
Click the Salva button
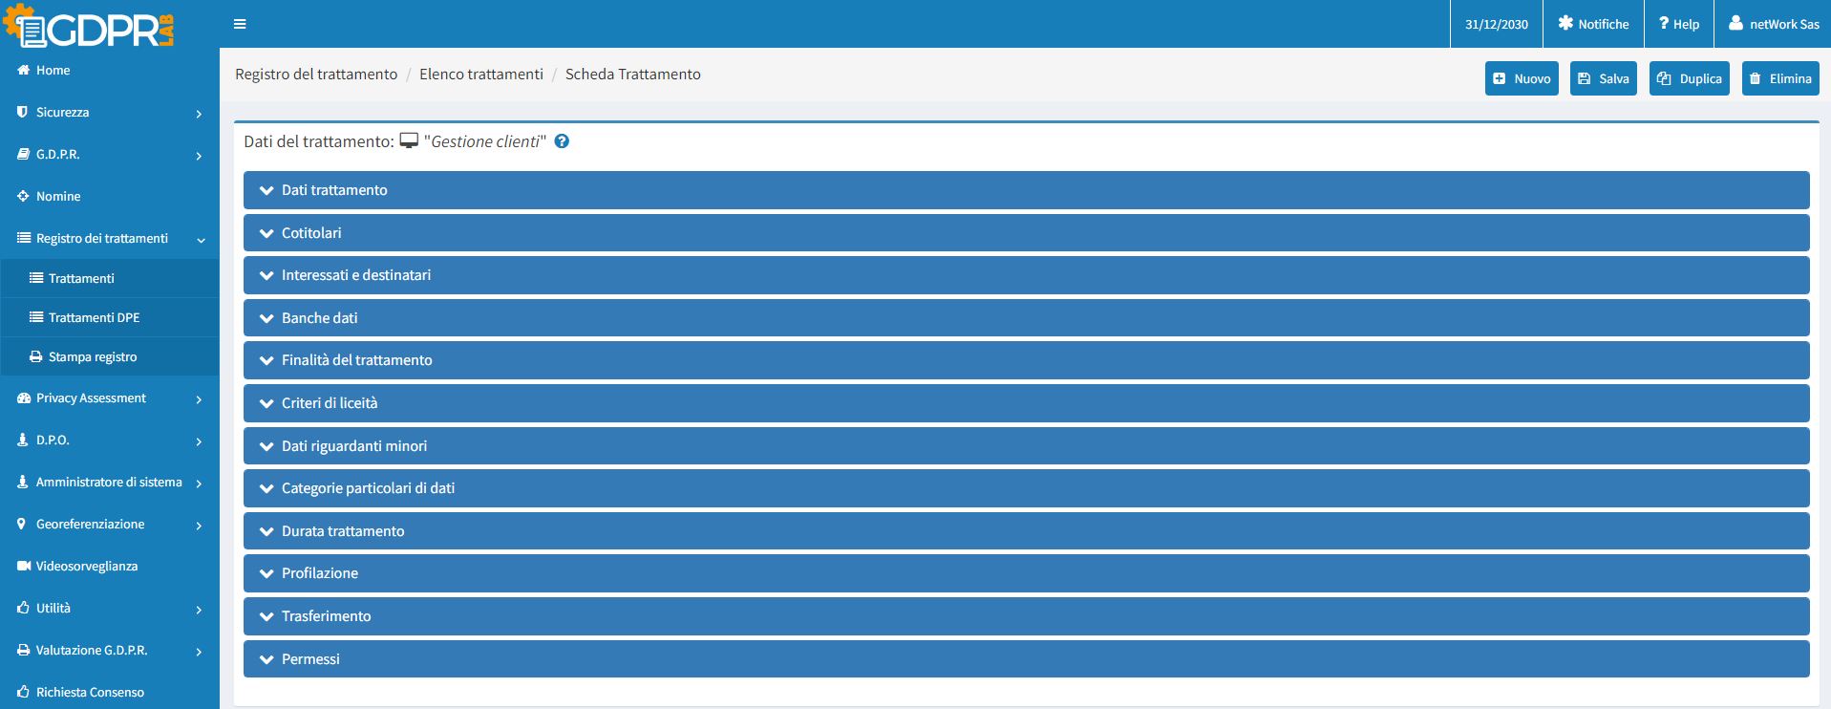coord(1603,79)
